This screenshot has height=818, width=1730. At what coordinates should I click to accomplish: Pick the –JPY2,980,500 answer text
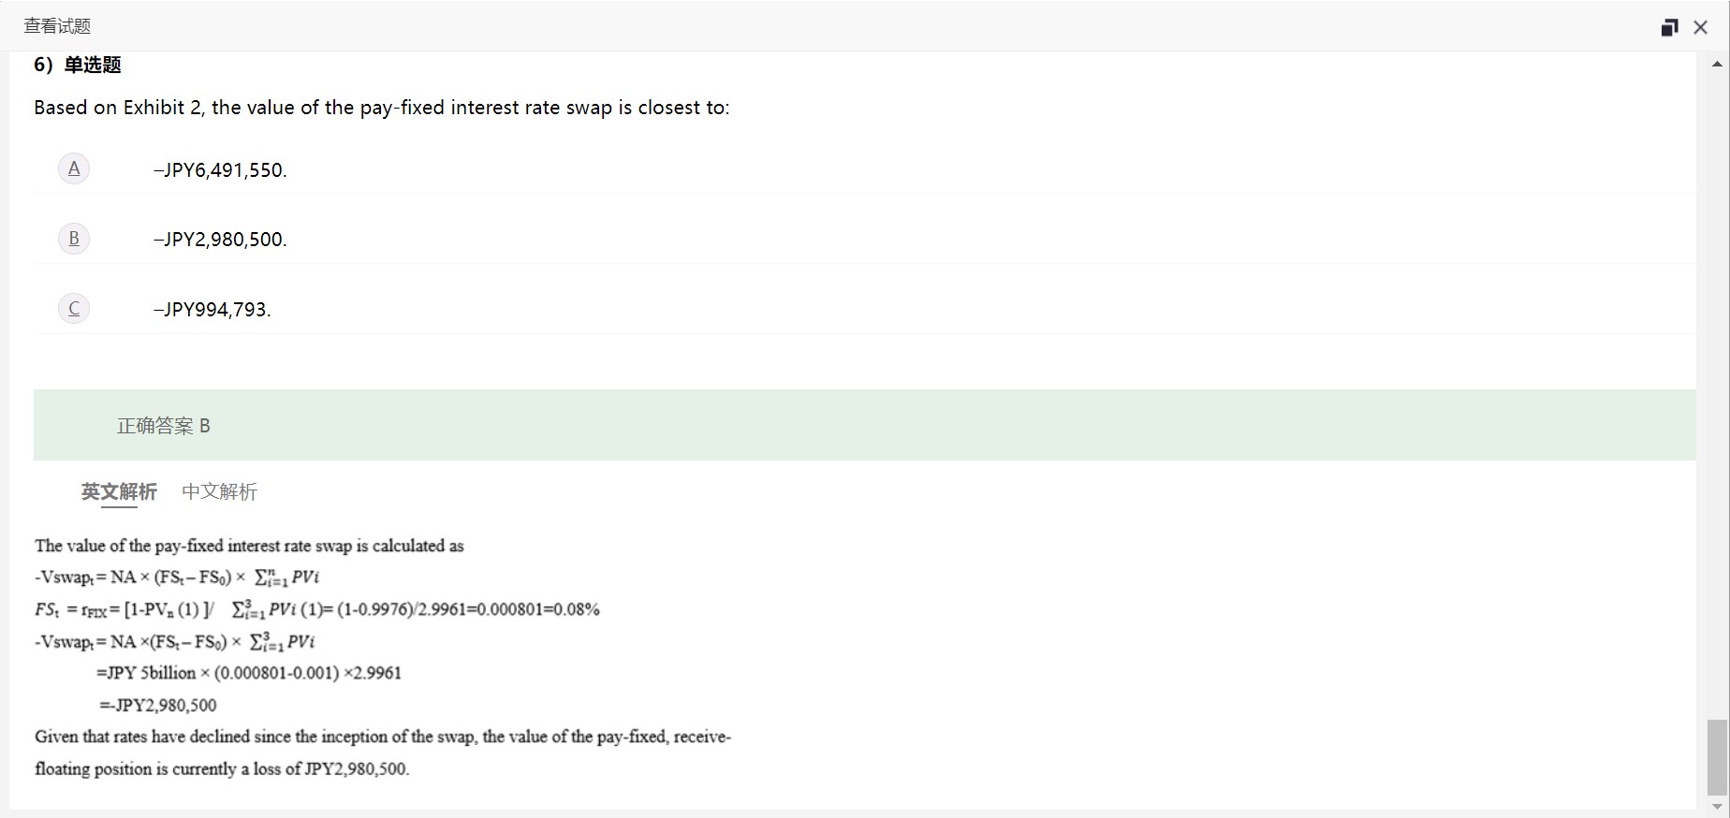pos(220,240)
